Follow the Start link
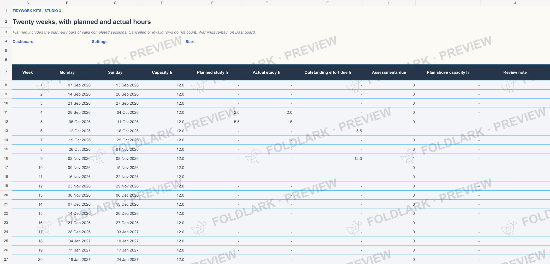 tap(190, 42)
